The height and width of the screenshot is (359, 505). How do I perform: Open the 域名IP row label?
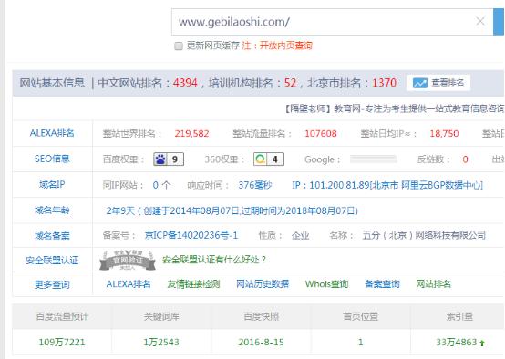pos(52,184)
